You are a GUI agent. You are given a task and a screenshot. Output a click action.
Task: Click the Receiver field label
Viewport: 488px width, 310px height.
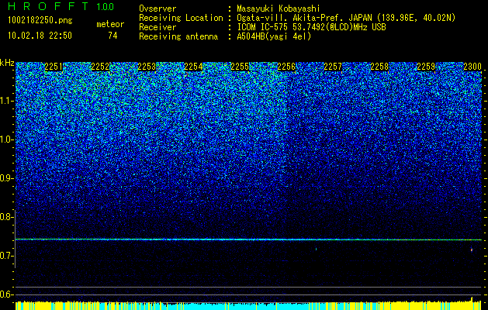coord(157,27)
